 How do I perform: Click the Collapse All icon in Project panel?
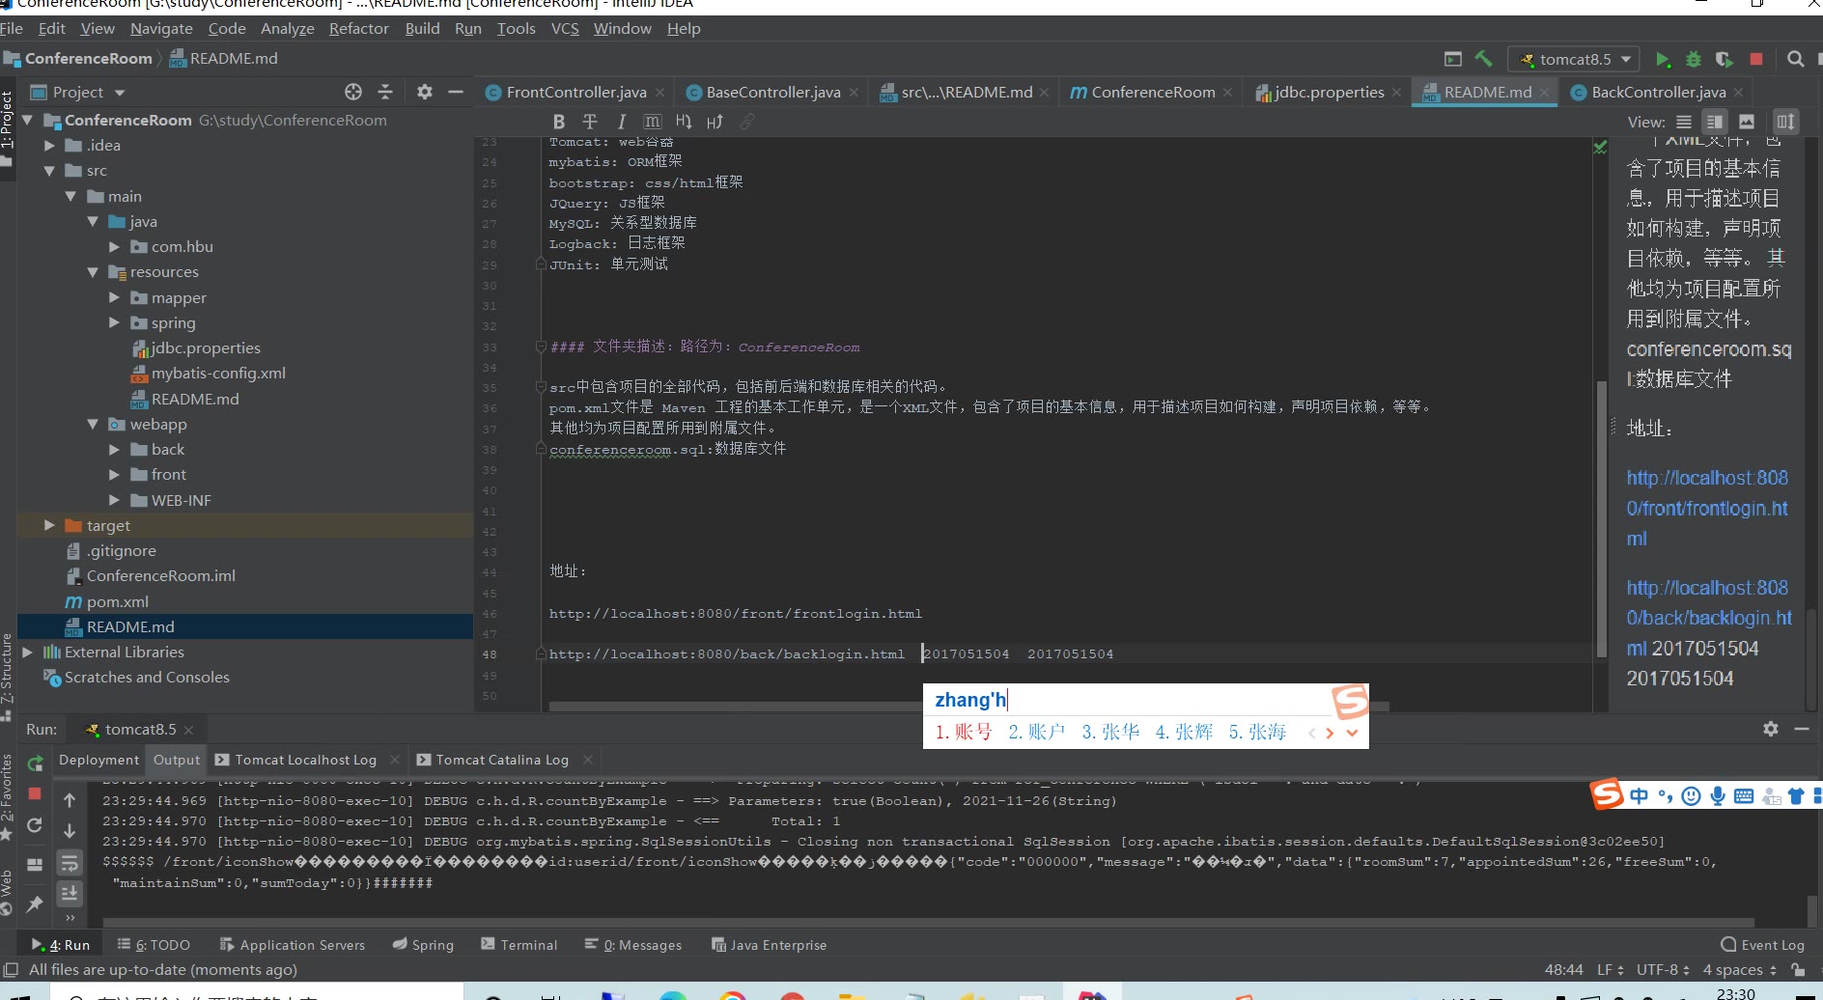[x=385, y=92]
